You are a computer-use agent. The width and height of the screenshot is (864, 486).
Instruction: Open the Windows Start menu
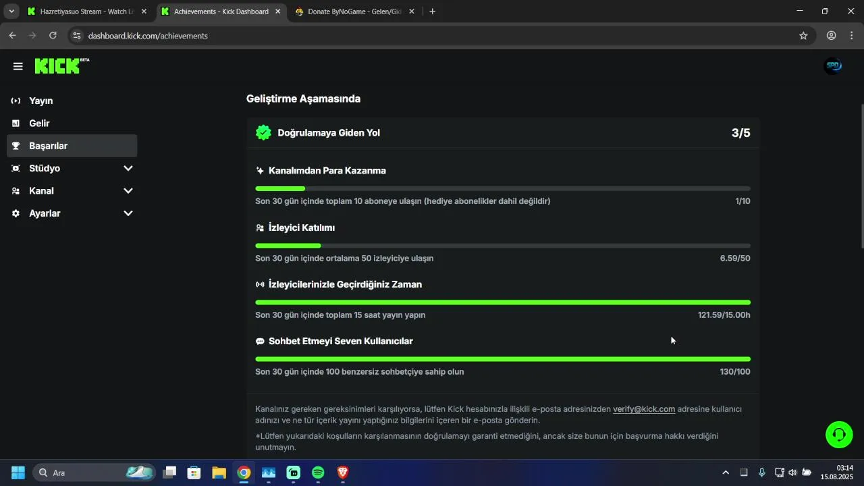(18, 473)
